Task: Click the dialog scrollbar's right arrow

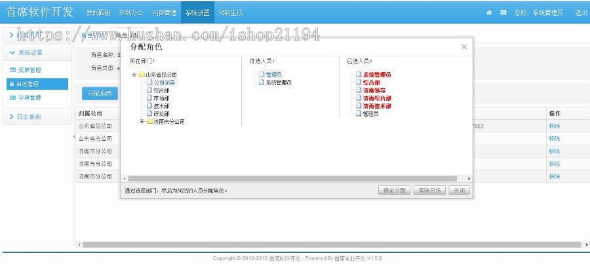Action: (469, 179)
